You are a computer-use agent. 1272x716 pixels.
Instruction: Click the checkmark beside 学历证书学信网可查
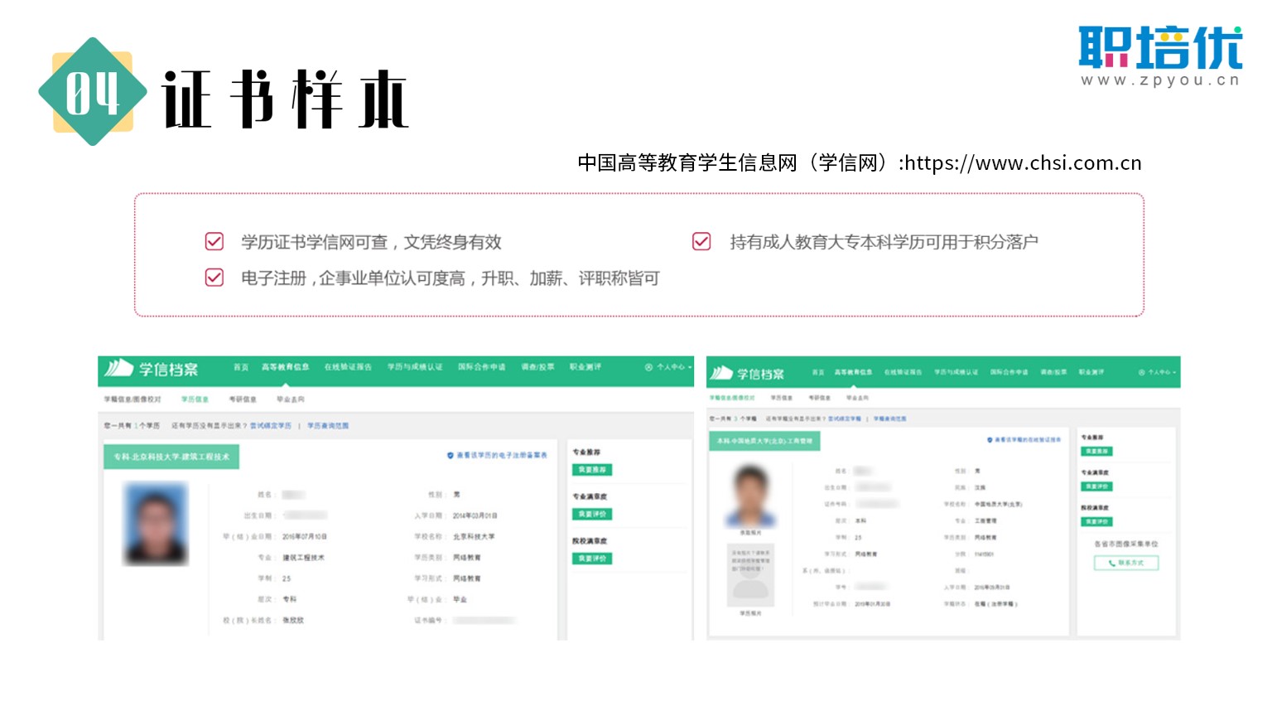point(214,241)
